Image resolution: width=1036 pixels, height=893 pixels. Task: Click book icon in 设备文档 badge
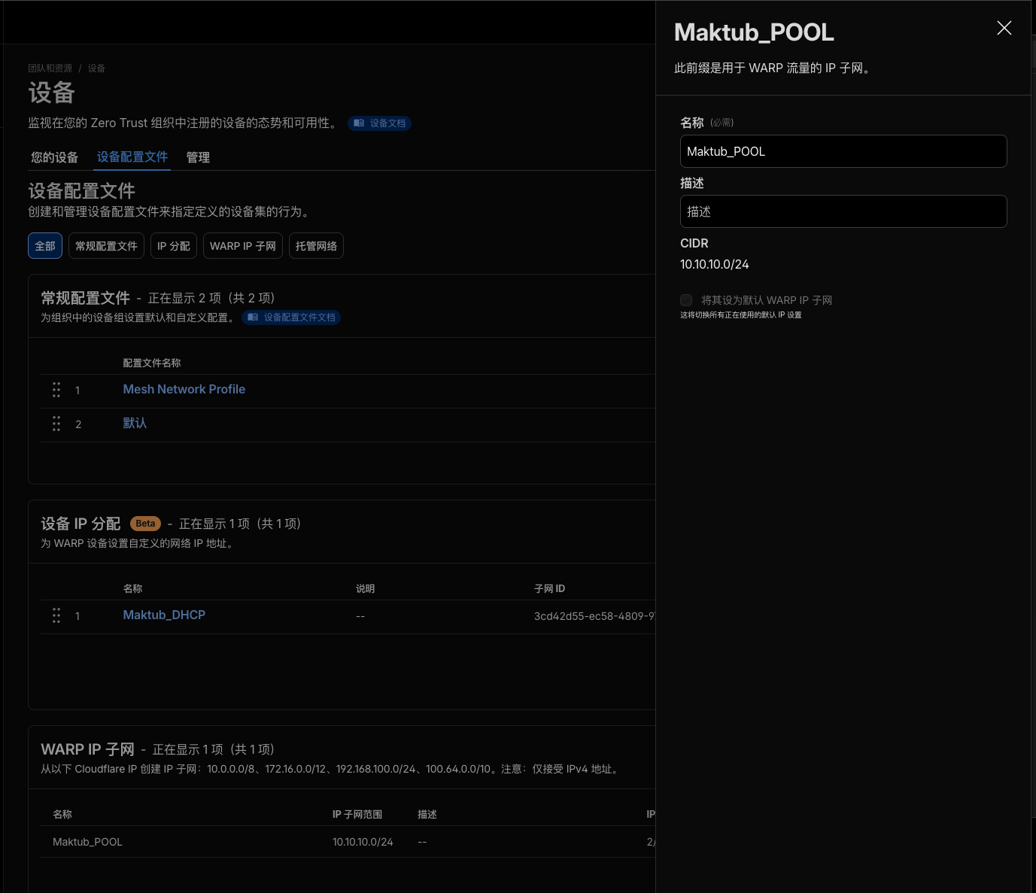pyautogui.click(x=359, y=123)
